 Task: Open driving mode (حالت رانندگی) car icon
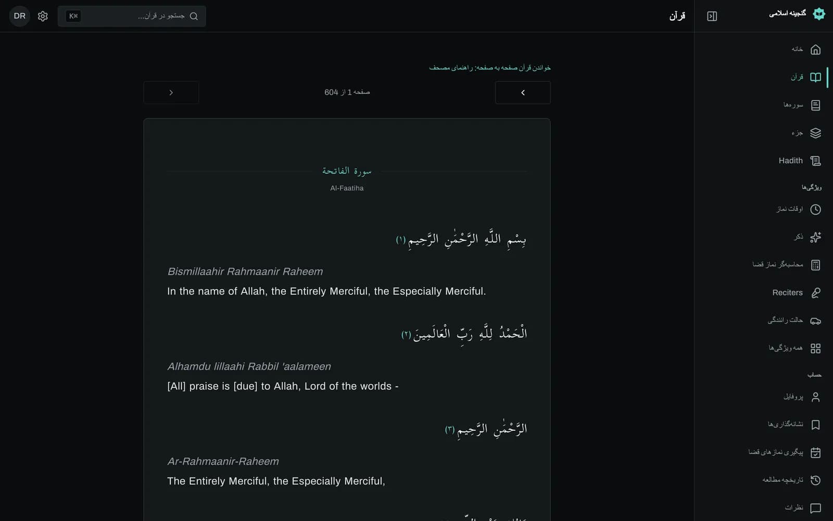click(815, 320)
